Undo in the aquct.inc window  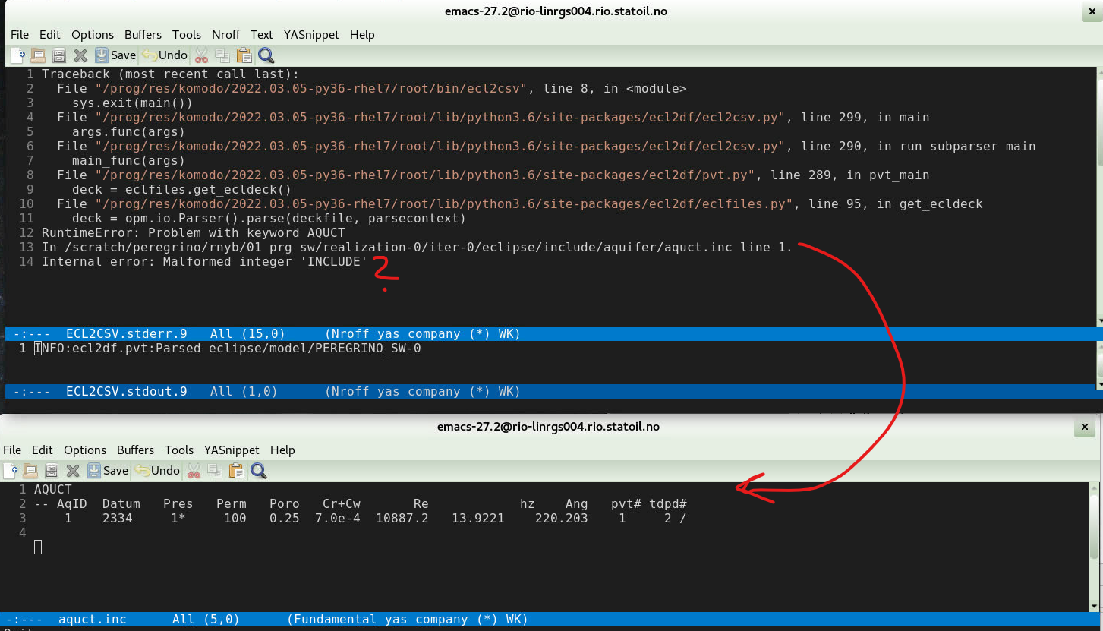(141, 470)
